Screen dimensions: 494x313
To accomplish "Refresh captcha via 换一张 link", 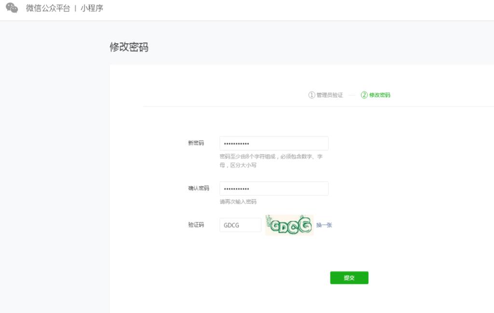I will 324,225.
